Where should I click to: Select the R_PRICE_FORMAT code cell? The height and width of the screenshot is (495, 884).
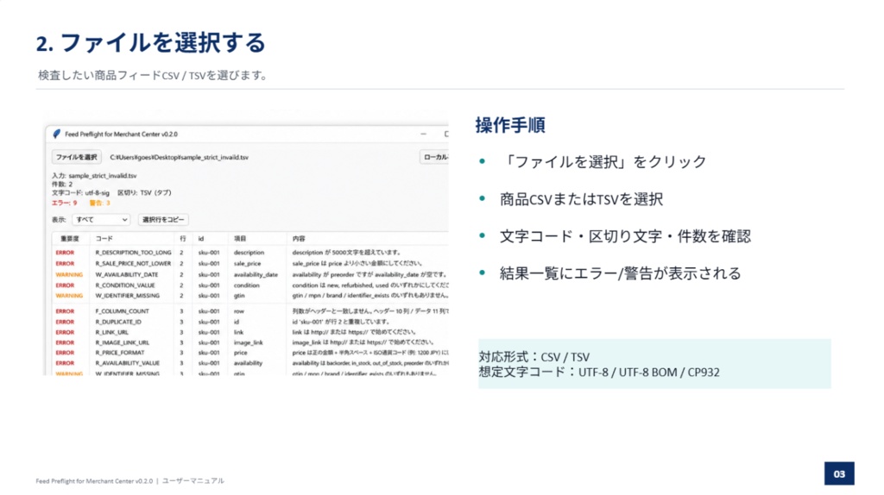120,353
